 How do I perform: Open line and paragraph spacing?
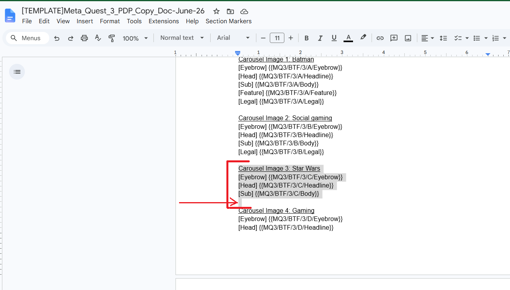click(443, 38)
